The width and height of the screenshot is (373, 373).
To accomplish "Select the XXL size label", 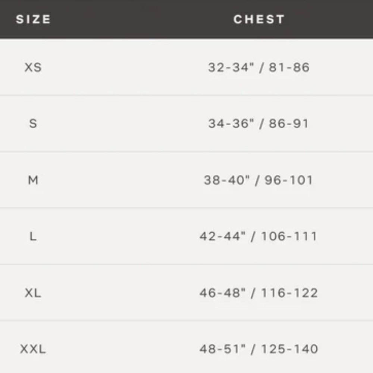I will click(x=33, y=350).
